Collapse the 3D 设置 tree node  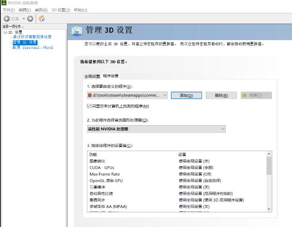(x=5, y=32)
